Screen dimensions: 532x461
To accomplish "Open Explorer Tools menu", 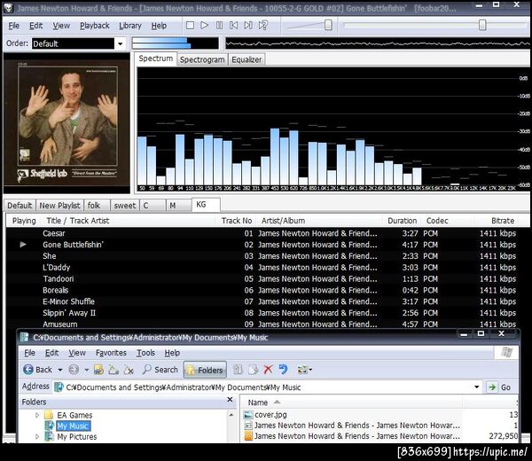I will click(x=145, y=353).
